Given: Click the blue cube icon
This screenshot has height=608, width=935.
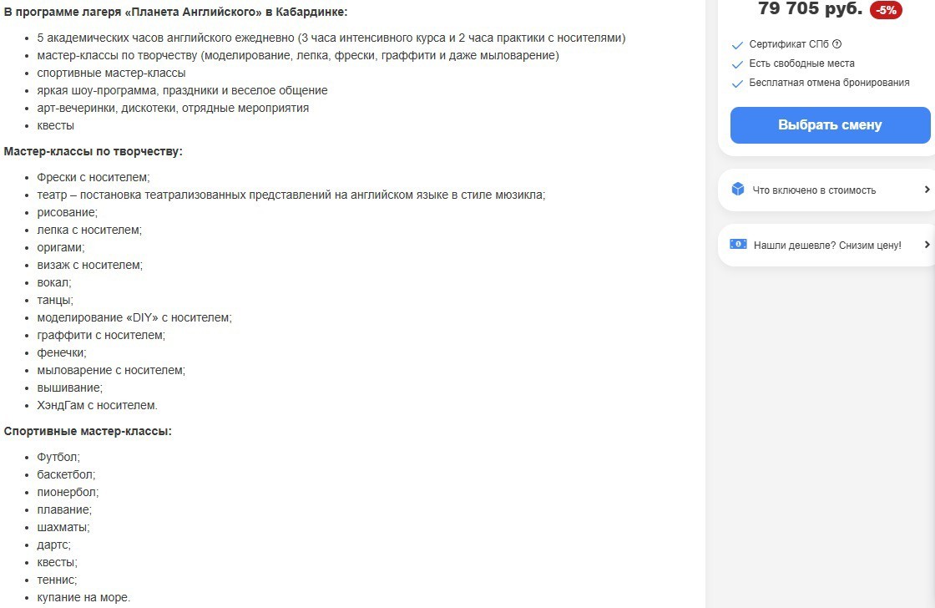Looking at the screenshot, I should point(738,189).
